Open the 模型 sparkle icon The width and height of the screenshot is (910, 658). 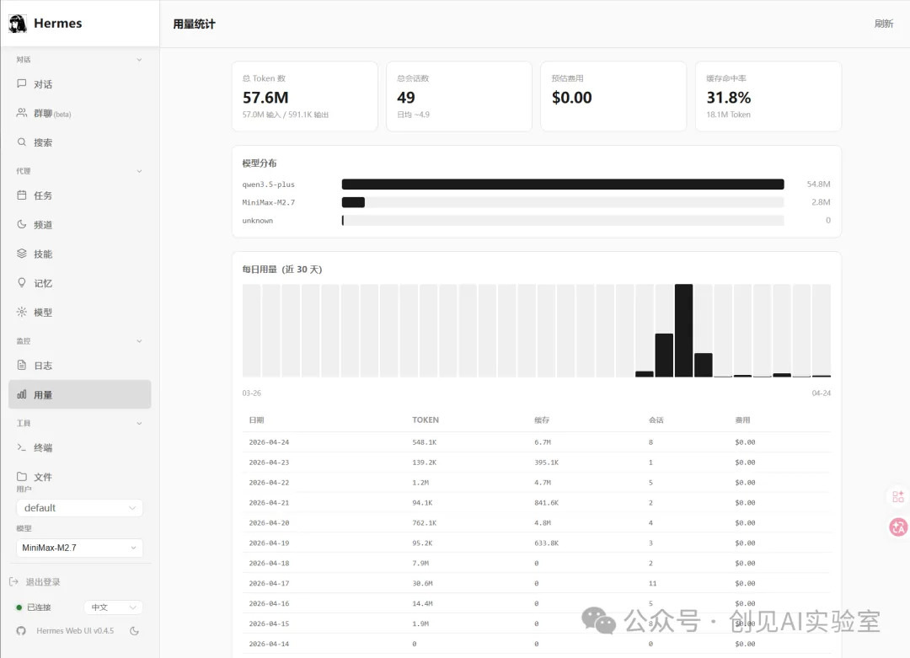[x=21, y=312]
